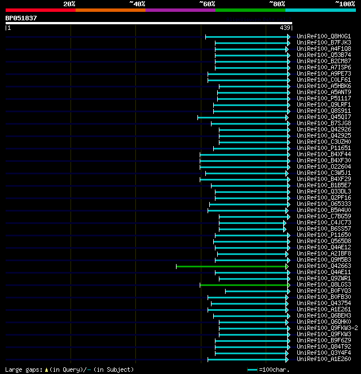Viewport: 361px width, 374px height.
Task: Select UniRef100_Q6QHK0 label
Action: 324,322
